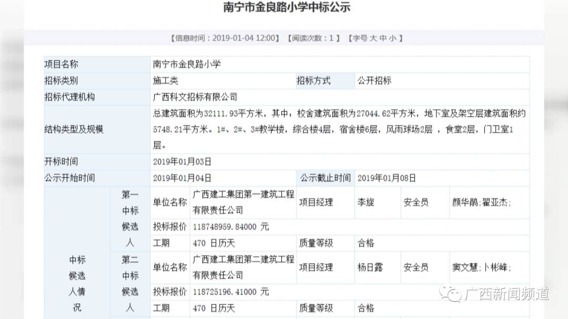568x319 pixels.
Task: Click project manager name 杨日露
Action: tap(370, 268)
